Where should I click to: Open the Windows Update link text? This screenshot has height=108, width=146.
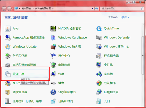tap(25, 47)
